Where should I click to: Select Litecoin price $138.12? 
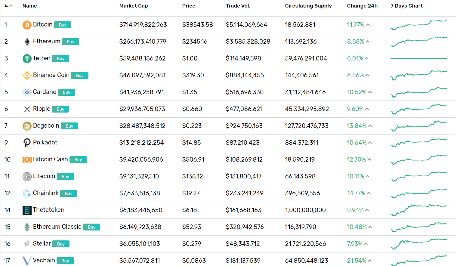point(193,176)
